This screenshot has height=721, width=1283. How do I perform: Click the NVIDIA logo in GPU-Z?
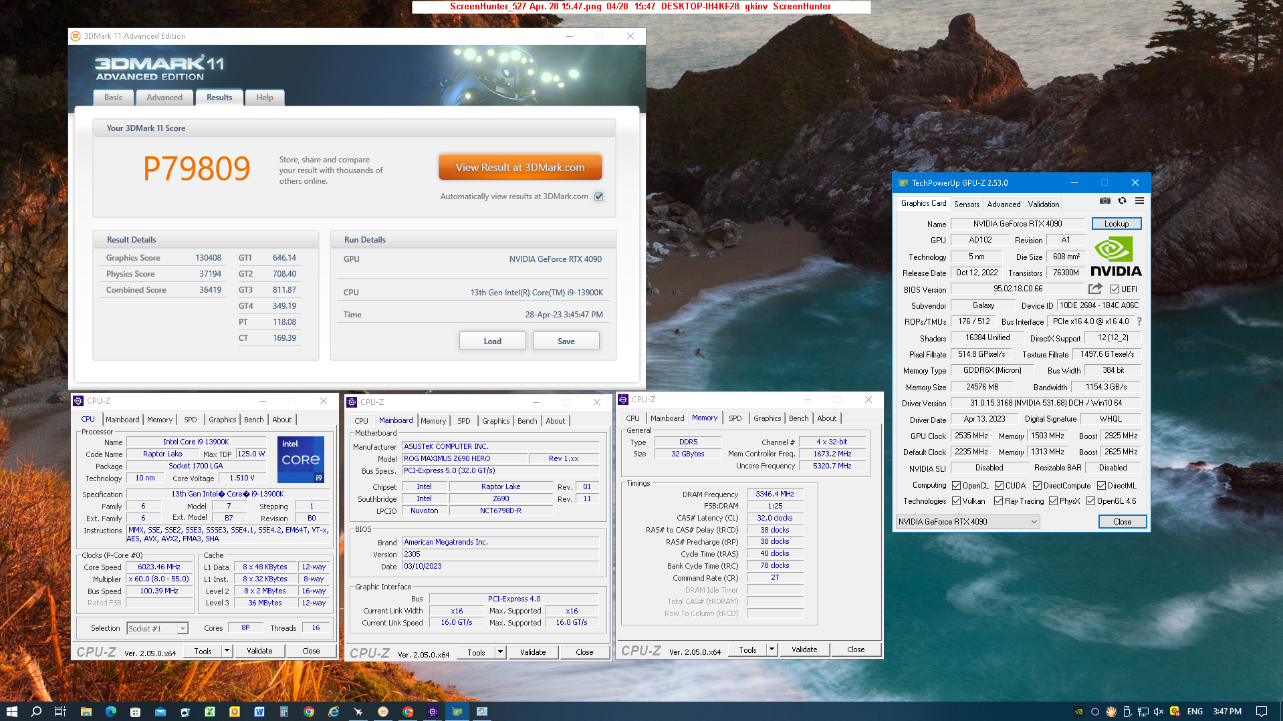point(1116,257)
